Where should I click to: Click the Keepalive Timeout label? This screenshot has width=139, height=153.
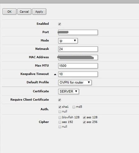[35, 74]
